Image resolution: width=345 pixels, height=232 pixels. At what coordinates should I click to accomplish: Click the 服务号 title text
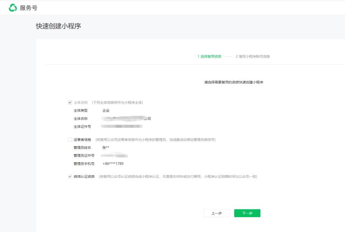pyautogui.click(x=28, y=8)
